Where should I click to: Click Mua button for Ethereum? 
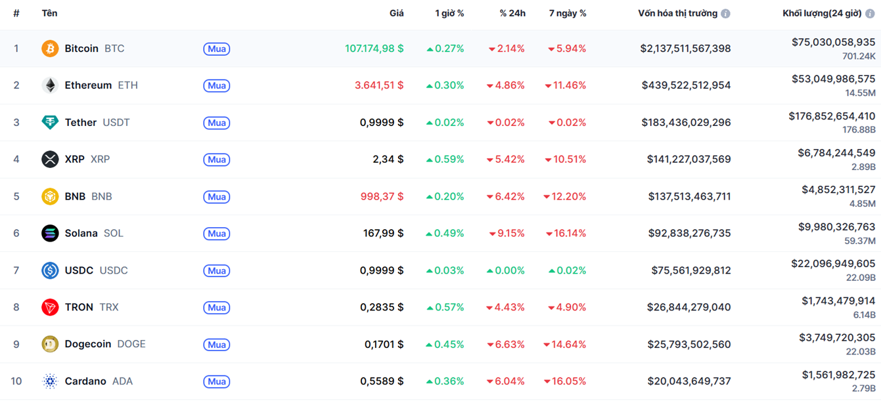click(216, 85)
